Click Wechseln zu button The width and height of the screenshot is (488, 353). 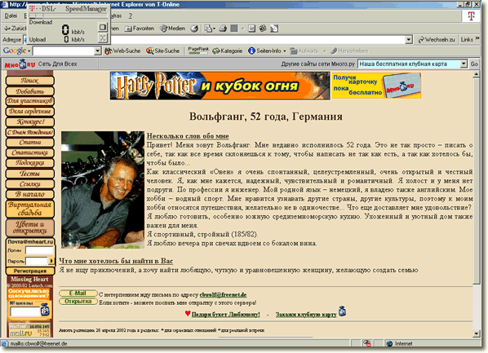[436, 39]
